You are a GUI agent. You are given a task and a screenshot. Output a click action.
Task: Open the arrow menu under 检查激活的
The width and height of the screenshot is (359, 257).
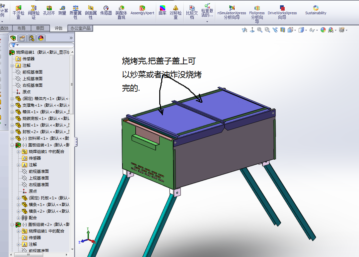coord(207,22)
